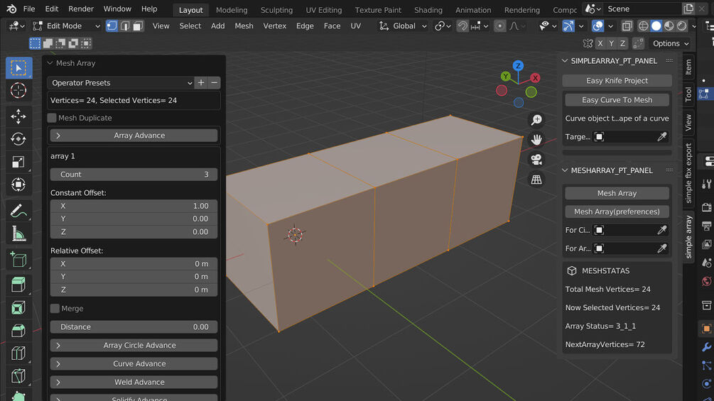Open the Mesh menu in header
The image size is (714, 401).
[x=244, y=26]
